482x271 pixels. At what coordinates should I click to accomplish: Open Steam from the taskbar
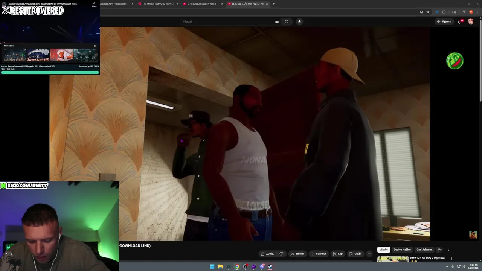click(x=270, y=266)
